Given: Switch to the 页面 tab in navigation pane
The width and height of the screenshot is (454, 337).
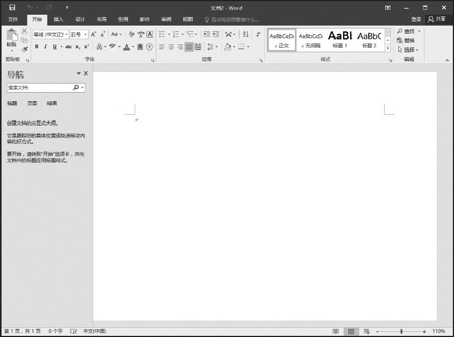Looking at the screenshot, I should pos(32,103).
